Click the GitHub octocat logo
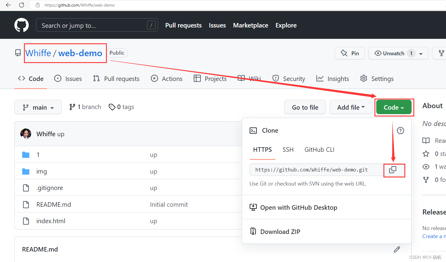Screen dimensions: 446x262 pos(22,25)
